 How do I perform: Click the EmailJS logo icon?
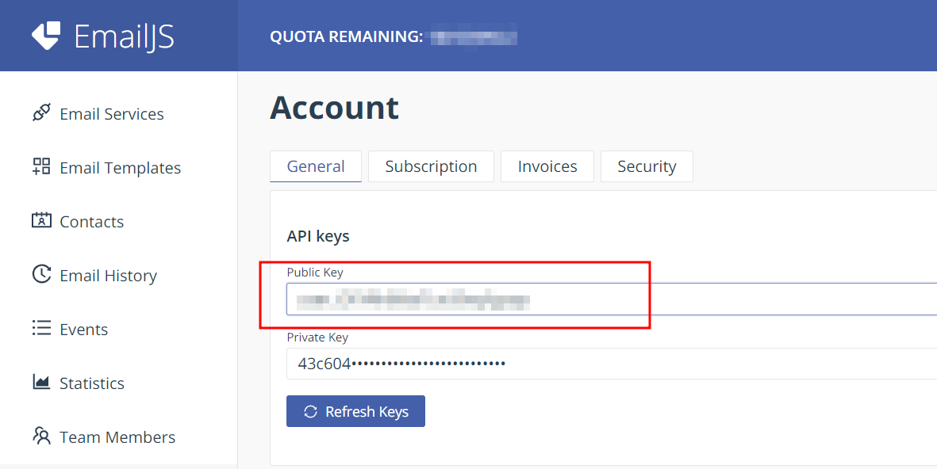pyautogui.click(x=46, y=36)
